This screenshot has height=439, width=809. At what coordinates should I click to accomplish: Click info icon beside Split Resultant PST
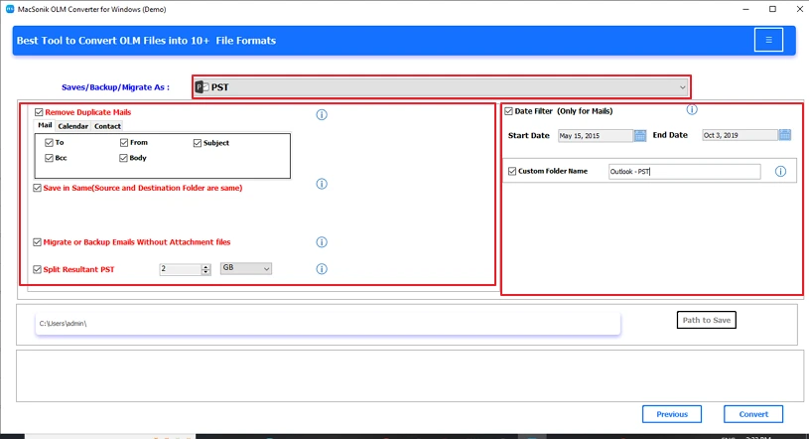click(322, 269)
